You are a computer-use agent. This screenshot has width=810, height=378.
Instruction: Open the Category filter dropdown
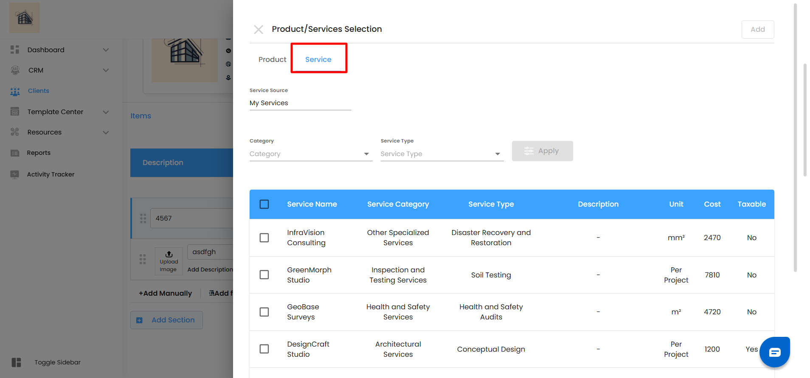pyautogui.click(x=311, y=154)
